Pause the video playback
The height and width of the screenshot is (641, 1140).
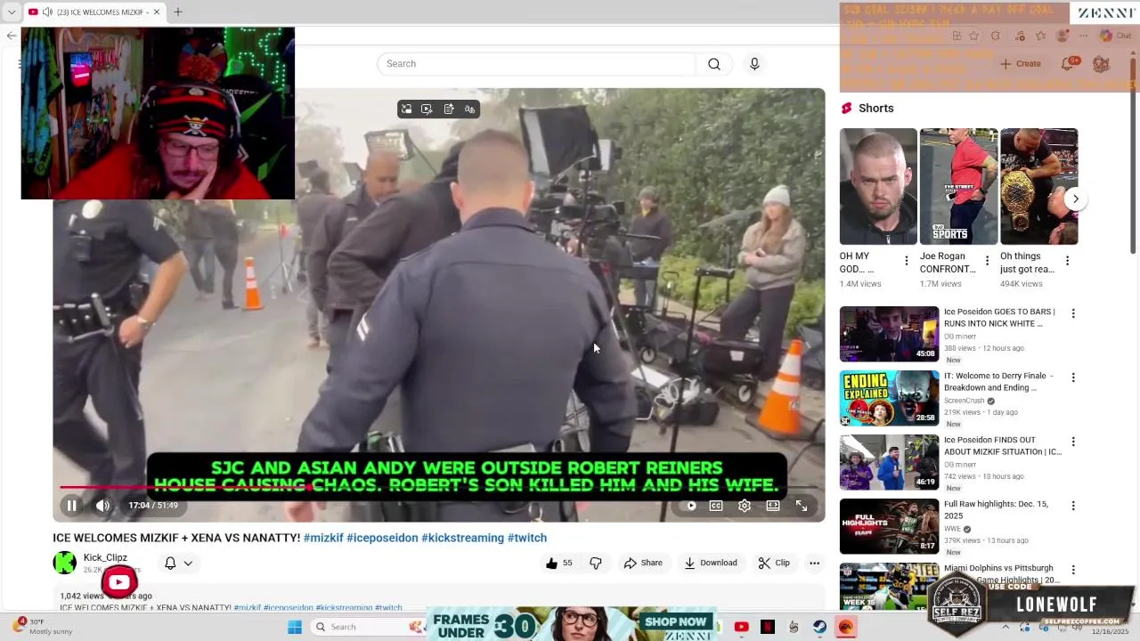[x=71, y=506]
